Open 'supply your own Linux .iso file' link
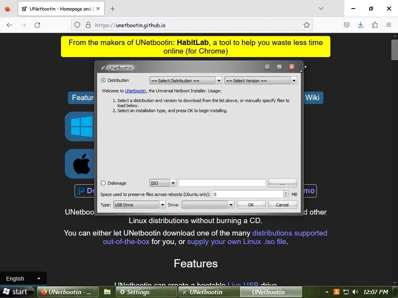 click(x=237, y=241)
